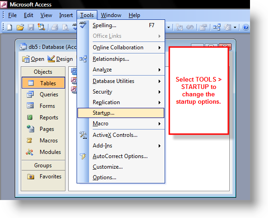The image size is (268, 218).
Task: Select Tables in the Objects pane
Action: (x=43, y=83)
